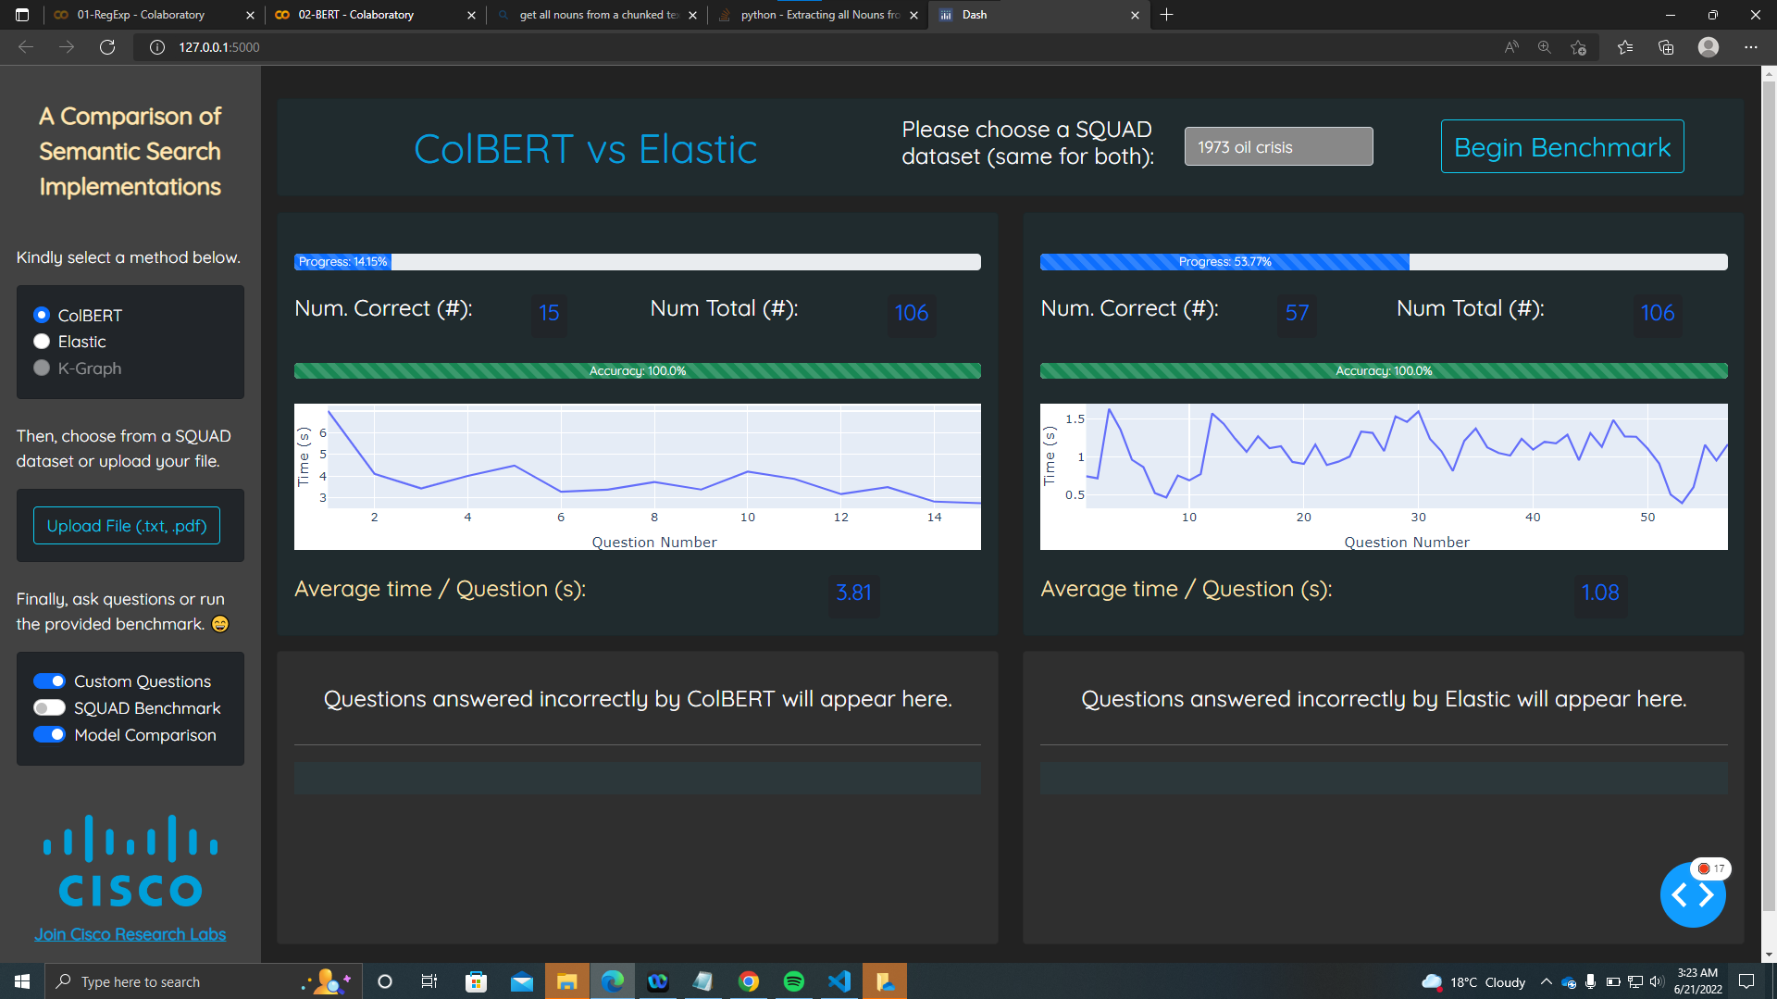Click the Elastic time per question chart
Viewport: 1777px width, 999px height.
pos(1384,477)
